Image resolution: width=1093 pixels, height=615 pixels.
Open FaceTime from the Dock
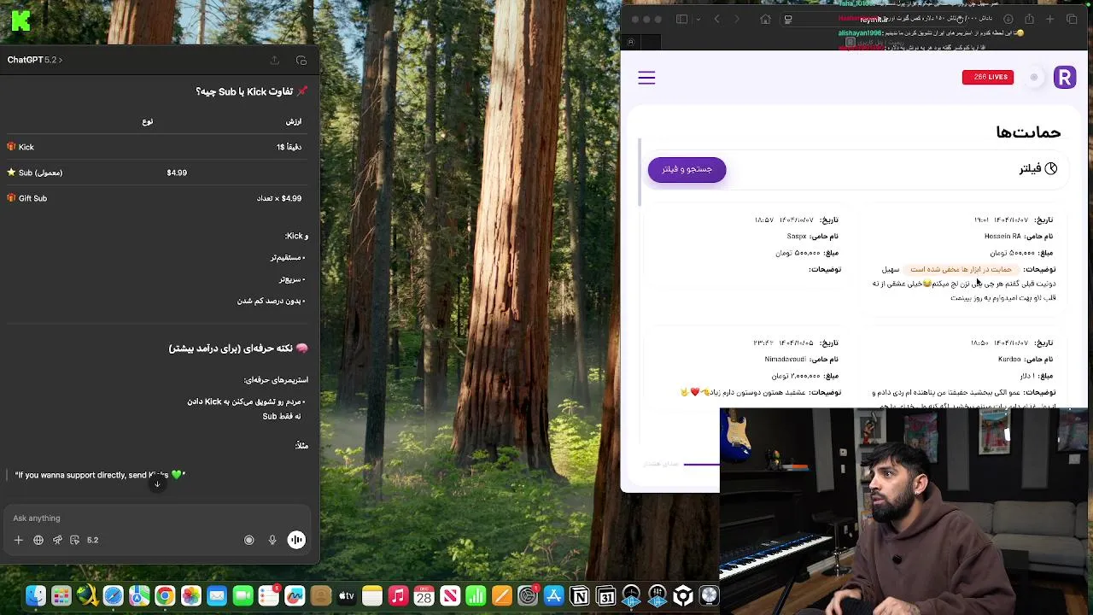(x=243, y=595)
